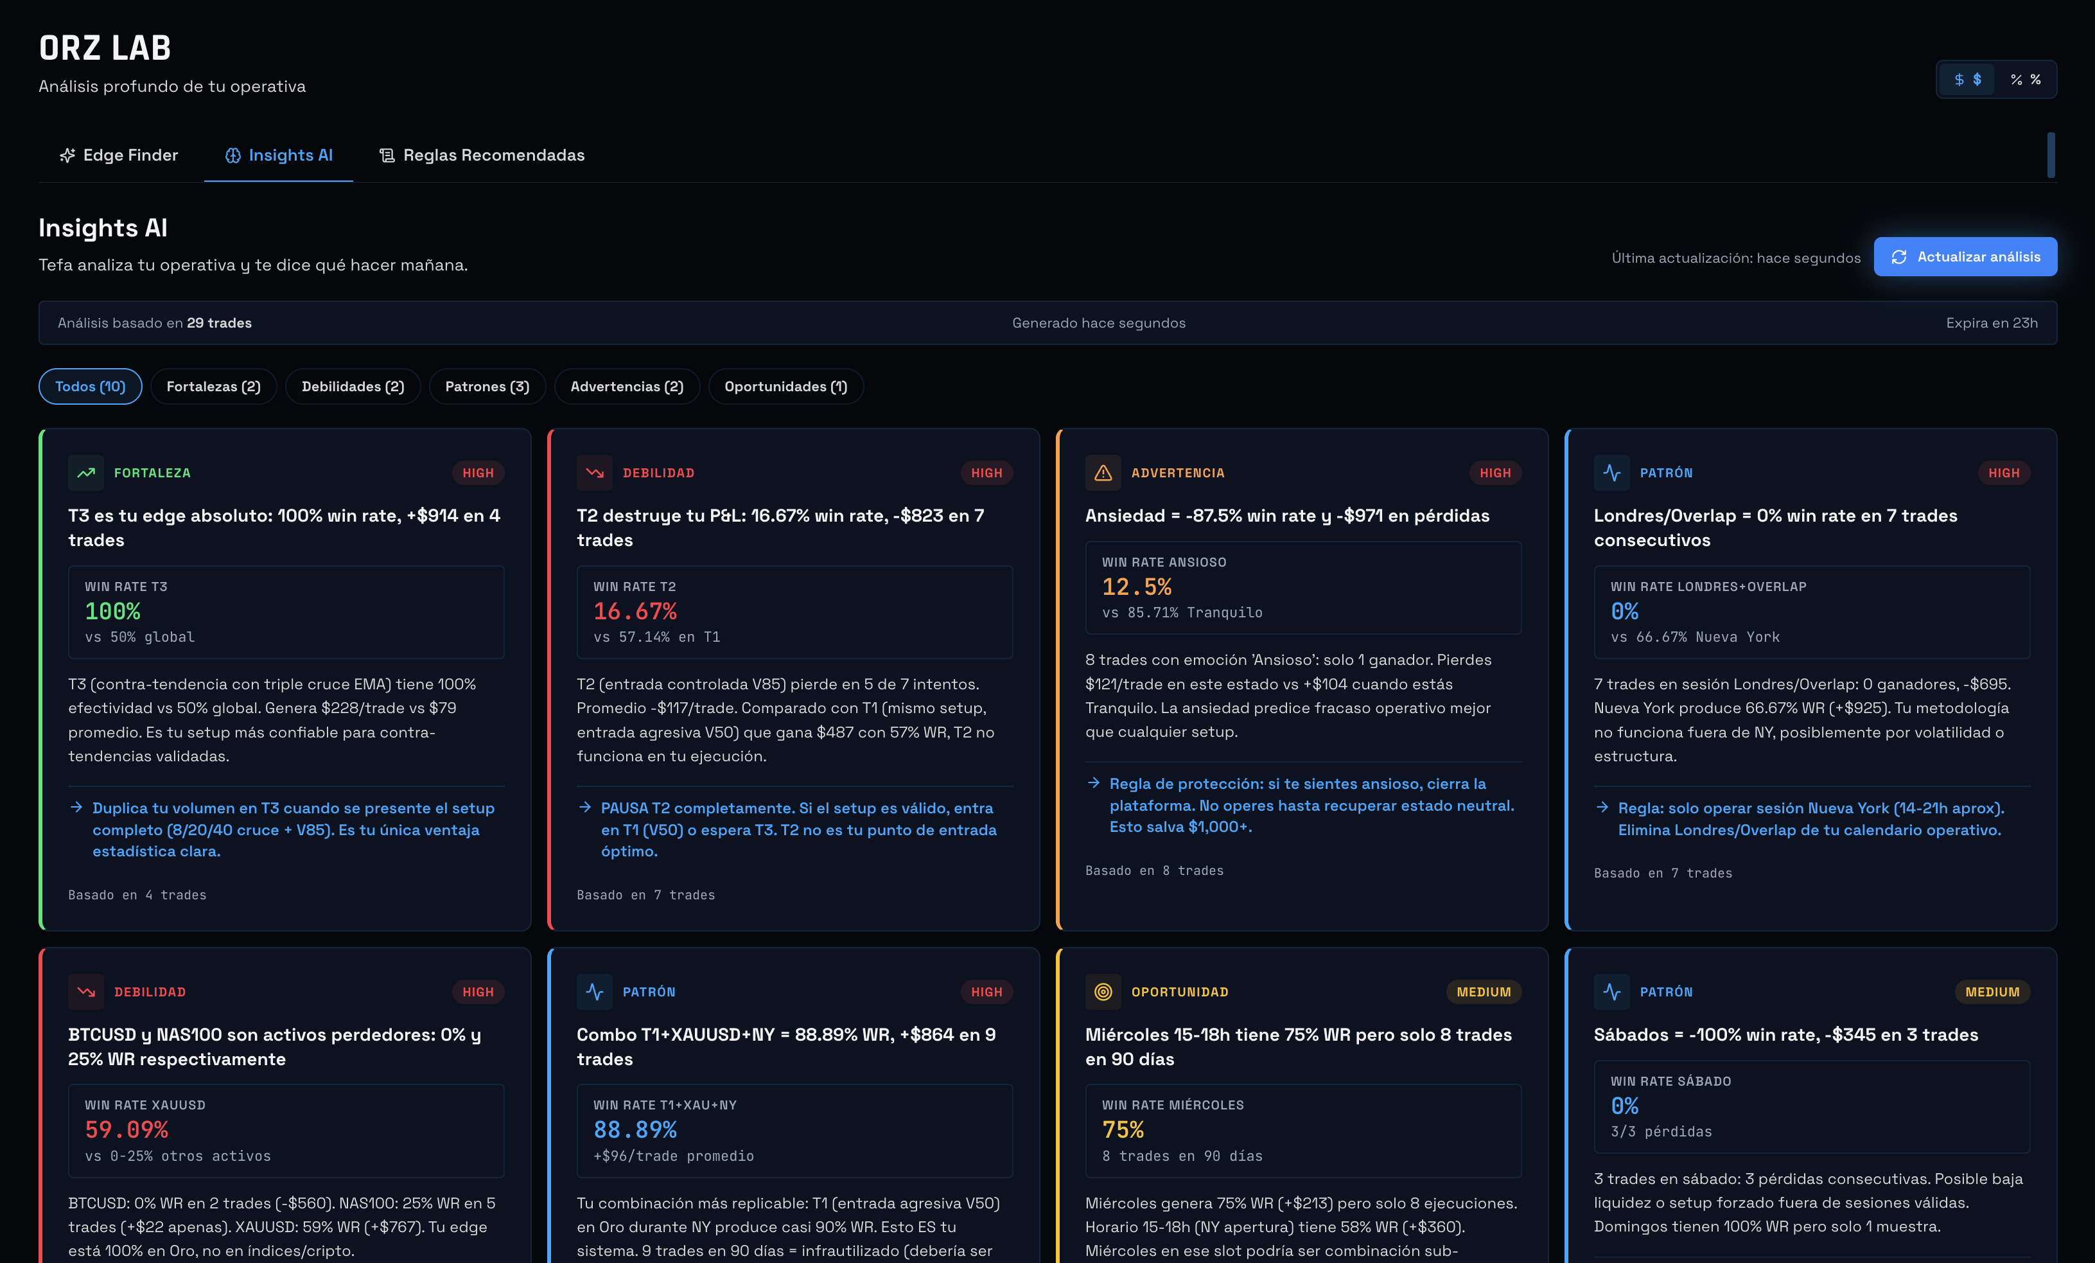Click the page scrollbar thumb at right
This screenshot has width=2095, height=1263.
click(2051, 155)
